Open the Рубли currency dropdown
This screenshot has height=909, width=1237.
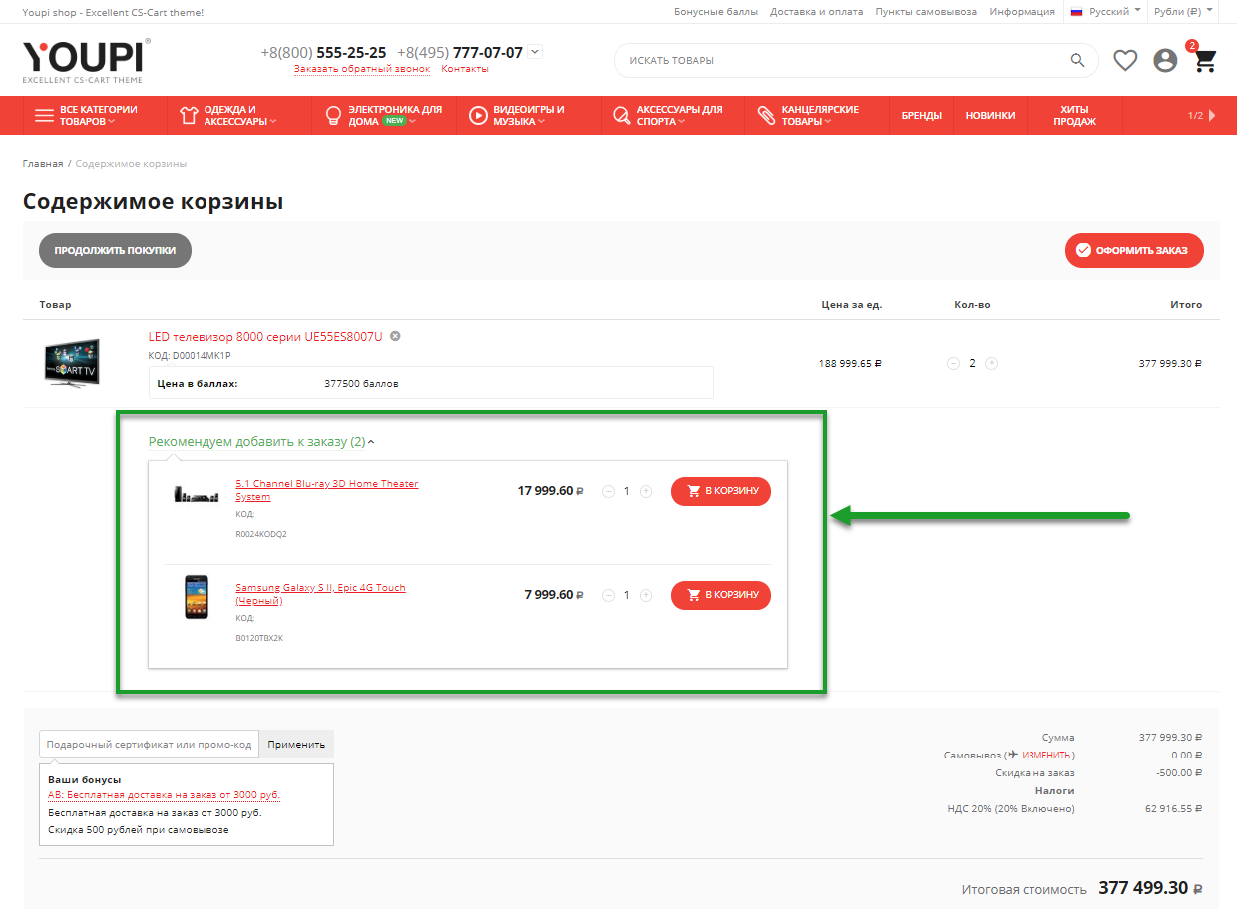[1183, 11]
